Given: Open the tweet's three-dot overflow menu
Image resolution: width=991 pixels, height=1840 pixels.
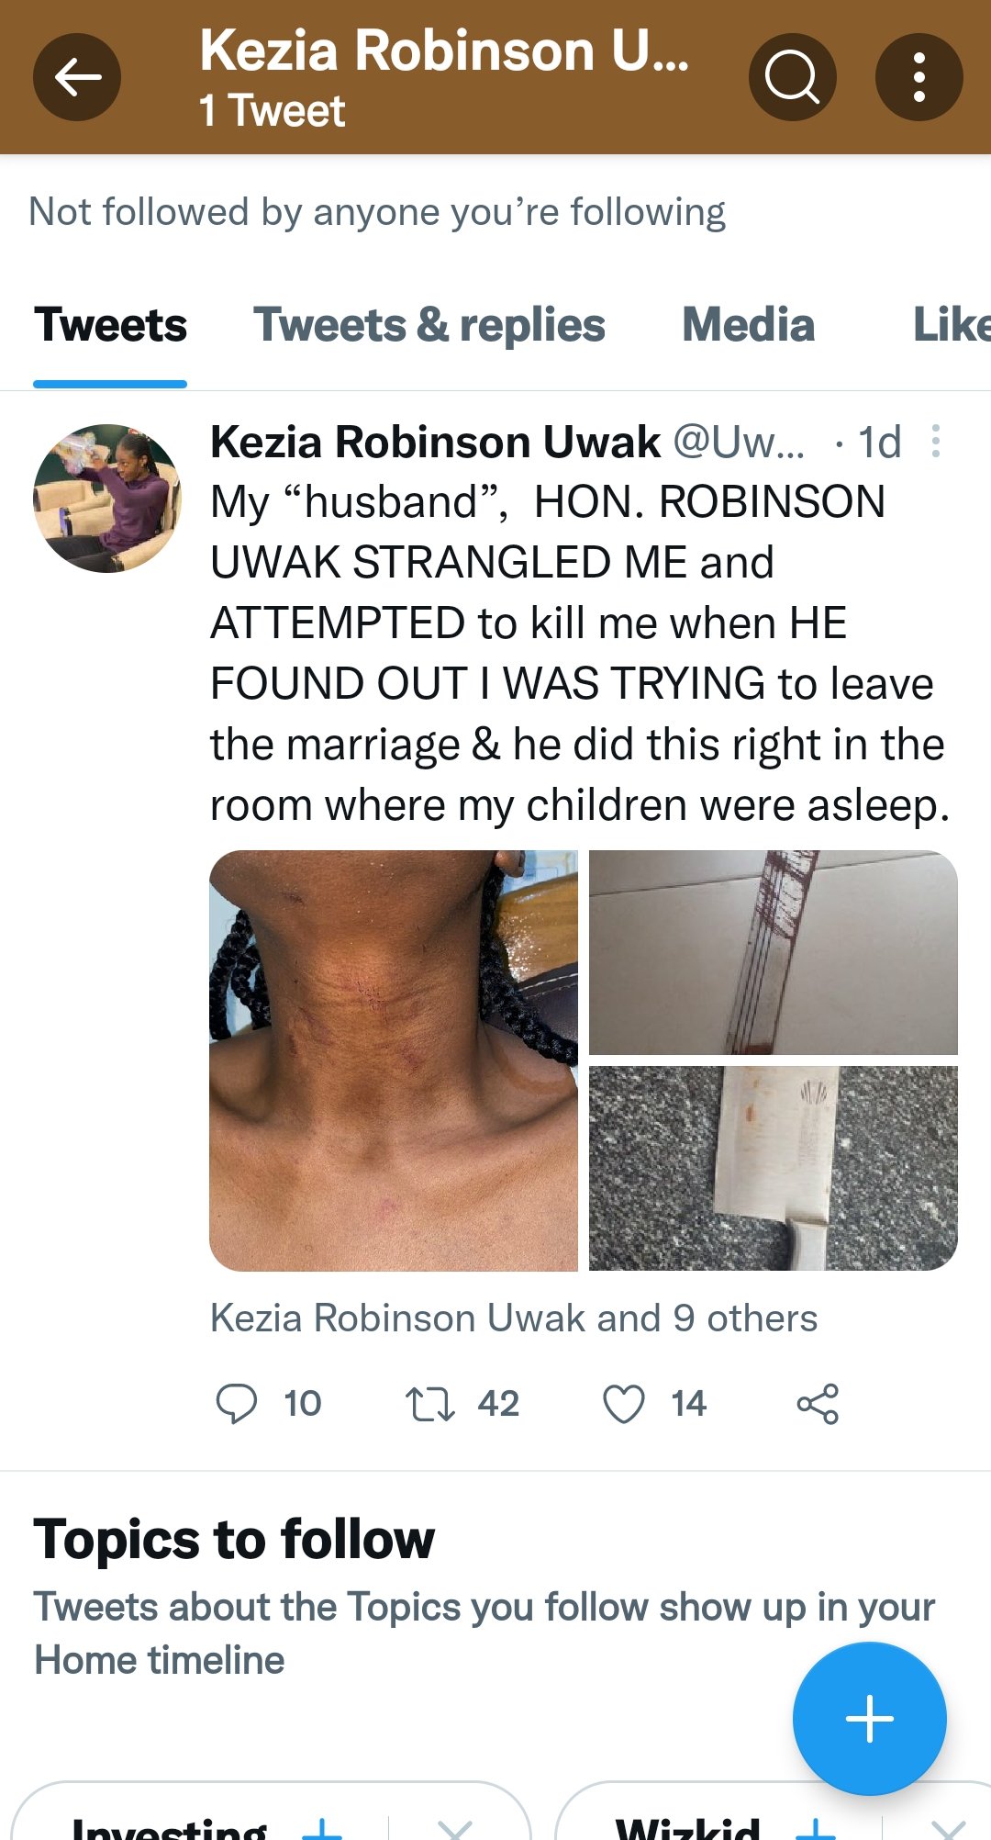Looking at the screenshot, I should click(935, 442).
